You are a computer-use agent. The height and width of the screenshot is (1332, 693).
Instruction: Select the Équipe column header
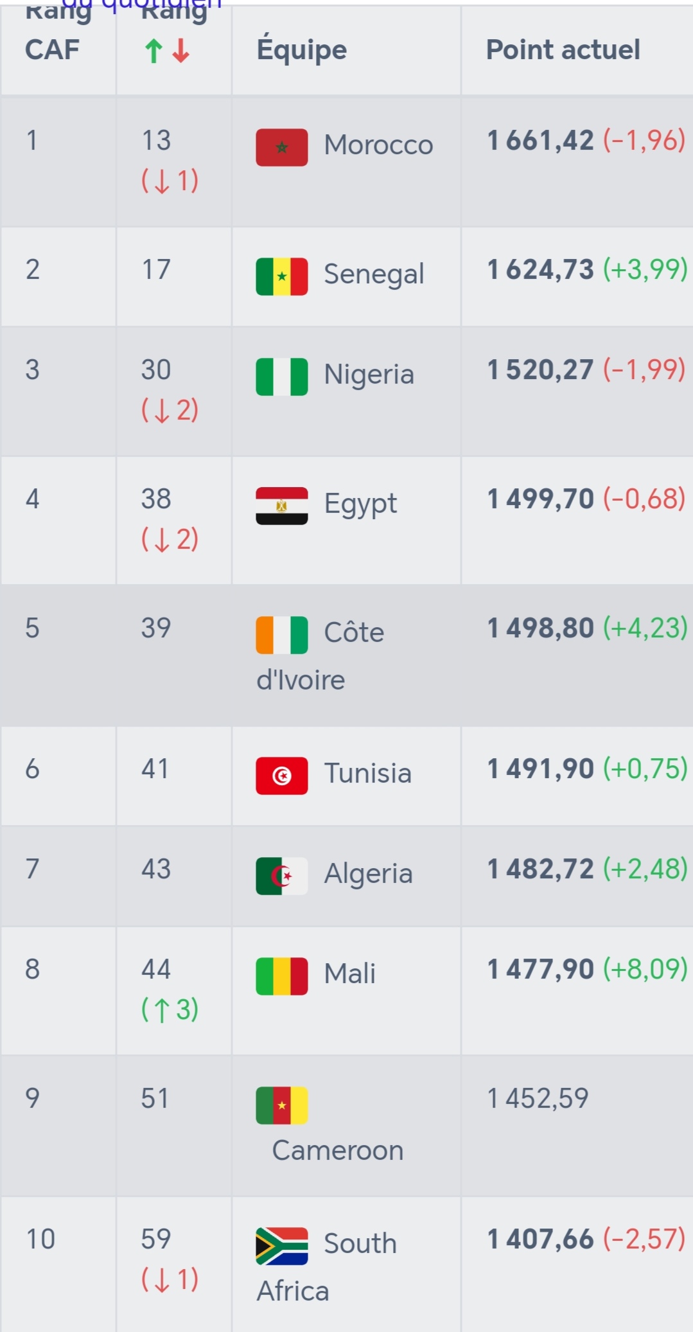tap(301, 50)
